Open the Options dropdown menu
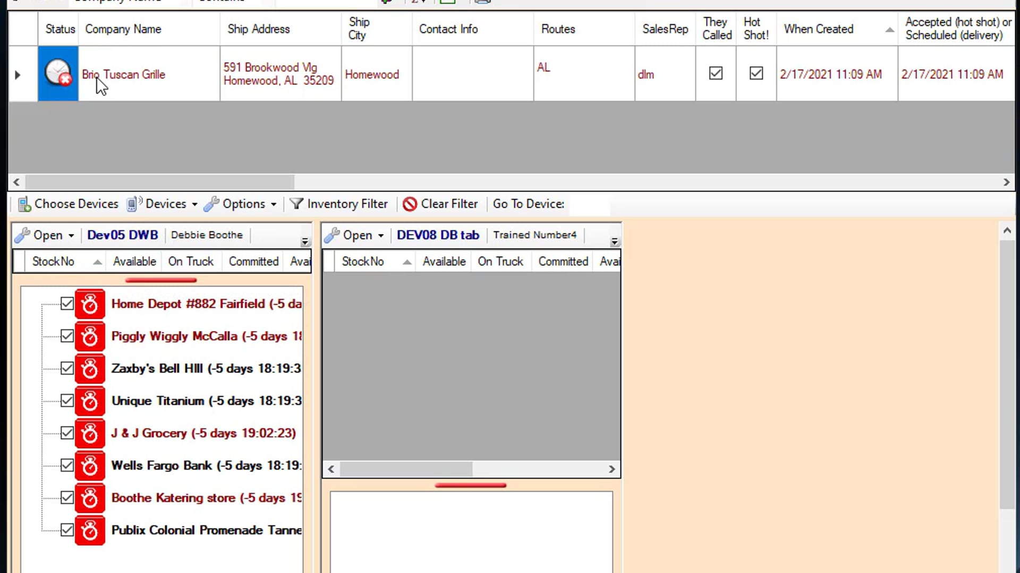Viewport: 1020px width, 573px height. (x=240, y=204)
